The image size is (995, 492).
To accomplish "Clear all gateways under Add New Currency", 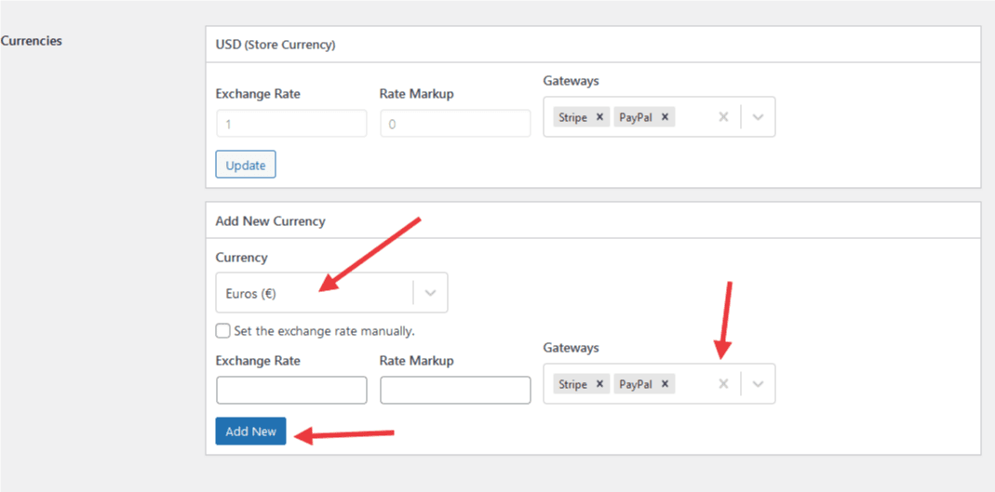I will [723, 384].
